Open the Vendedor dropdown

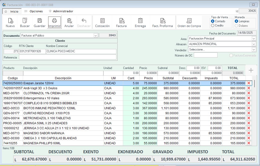(x=254, y=49)
